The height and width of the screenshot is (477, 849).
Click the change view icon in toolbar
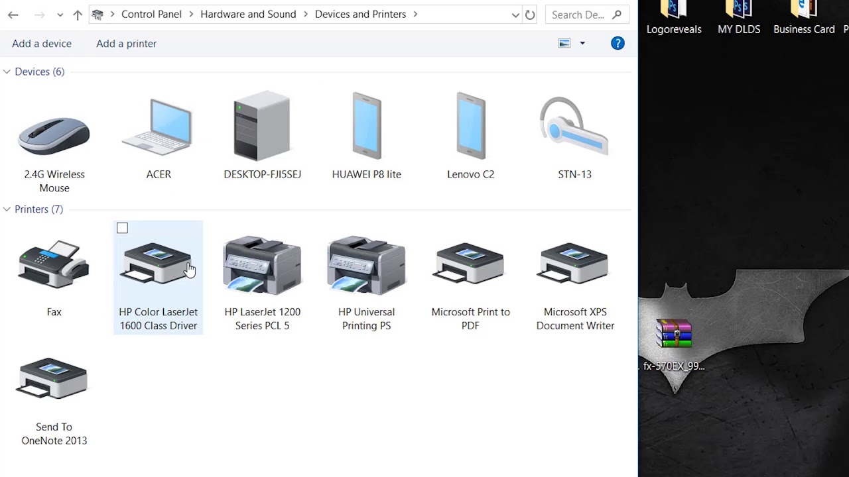pyautogui.click(x=564, y=43)
